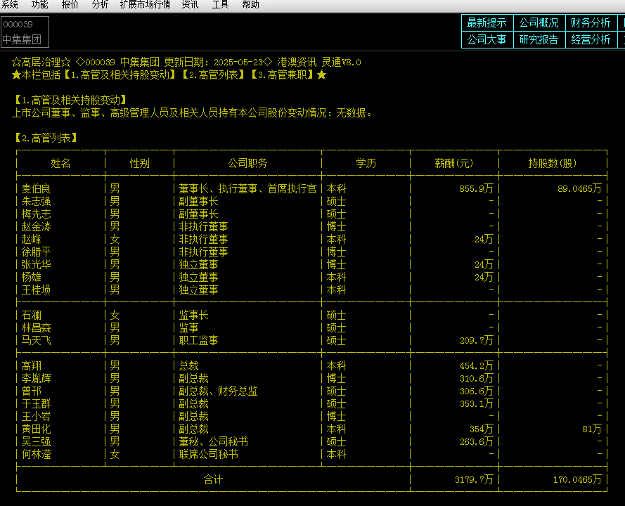625x506 pixels.
Task: Open the 功能 menu
Action: click(40, 4)
